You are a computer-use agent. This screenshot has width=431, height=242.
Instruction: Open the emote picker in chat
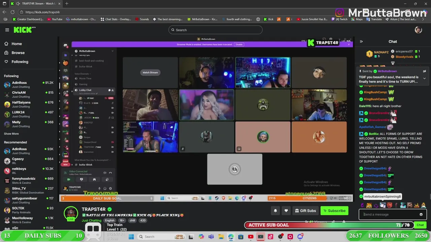point(421,214)
